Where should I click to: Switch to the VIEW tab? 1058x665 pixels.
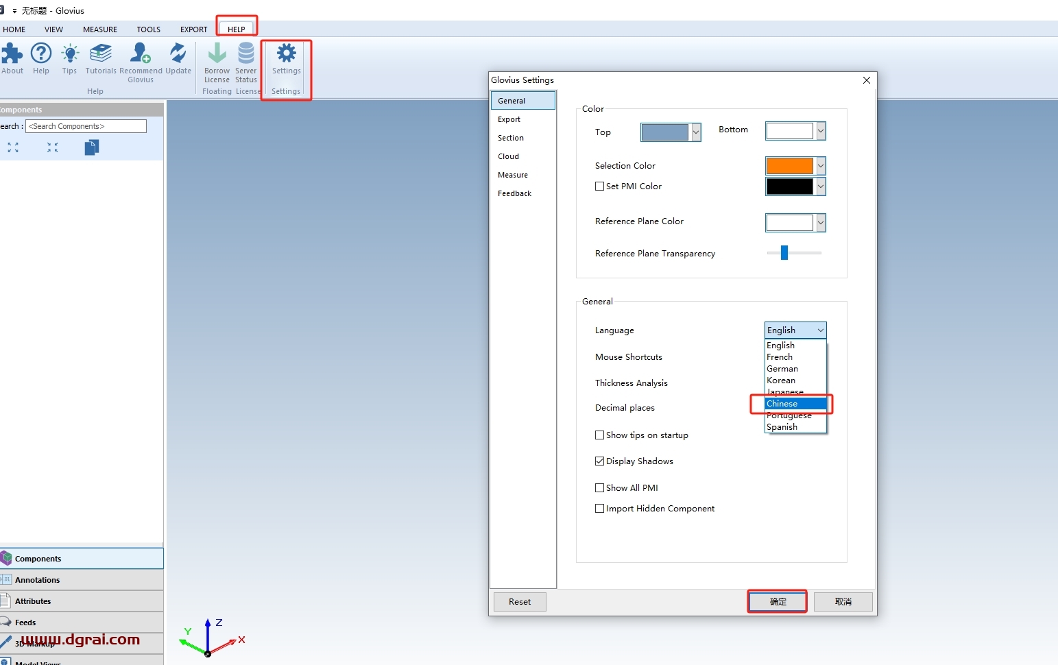tap(53, 29)
